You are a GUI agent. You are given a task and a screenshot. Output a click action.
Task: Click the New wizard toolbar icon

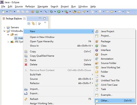click(x=3, y=12)
